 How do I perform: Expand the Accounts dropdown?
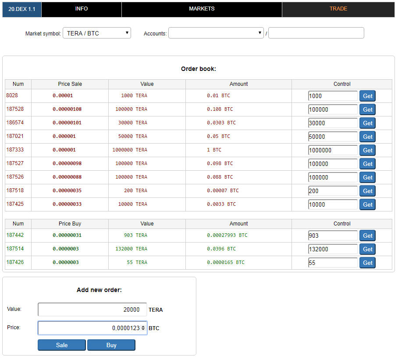tap(216, 33)
